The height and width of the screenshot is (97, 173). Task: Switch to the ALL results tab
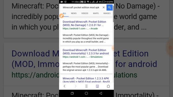tap(64, 13)
